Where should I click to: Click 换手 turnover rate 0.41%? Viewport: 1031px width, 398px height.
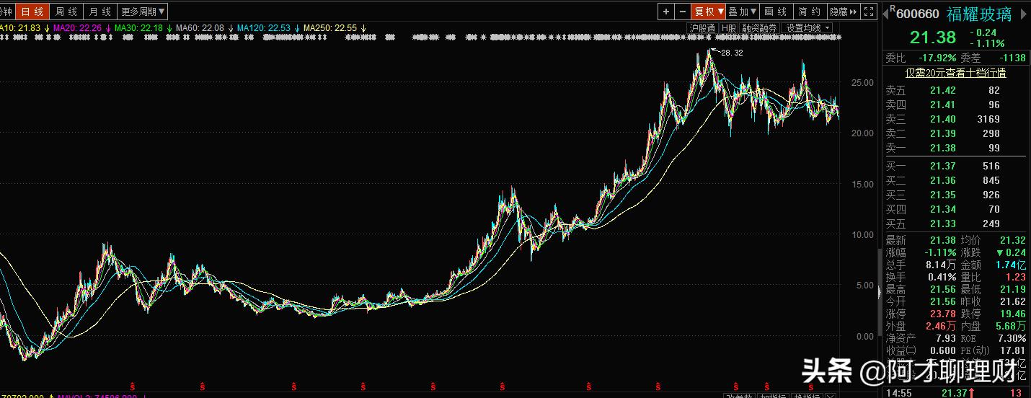point(941,277)
